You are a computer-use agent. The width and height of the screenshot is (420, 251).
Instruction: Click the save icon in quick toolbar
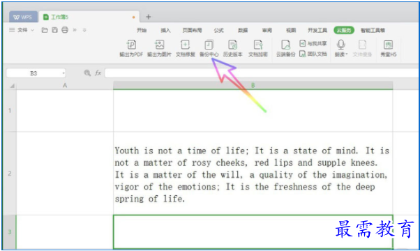[54, 30]
